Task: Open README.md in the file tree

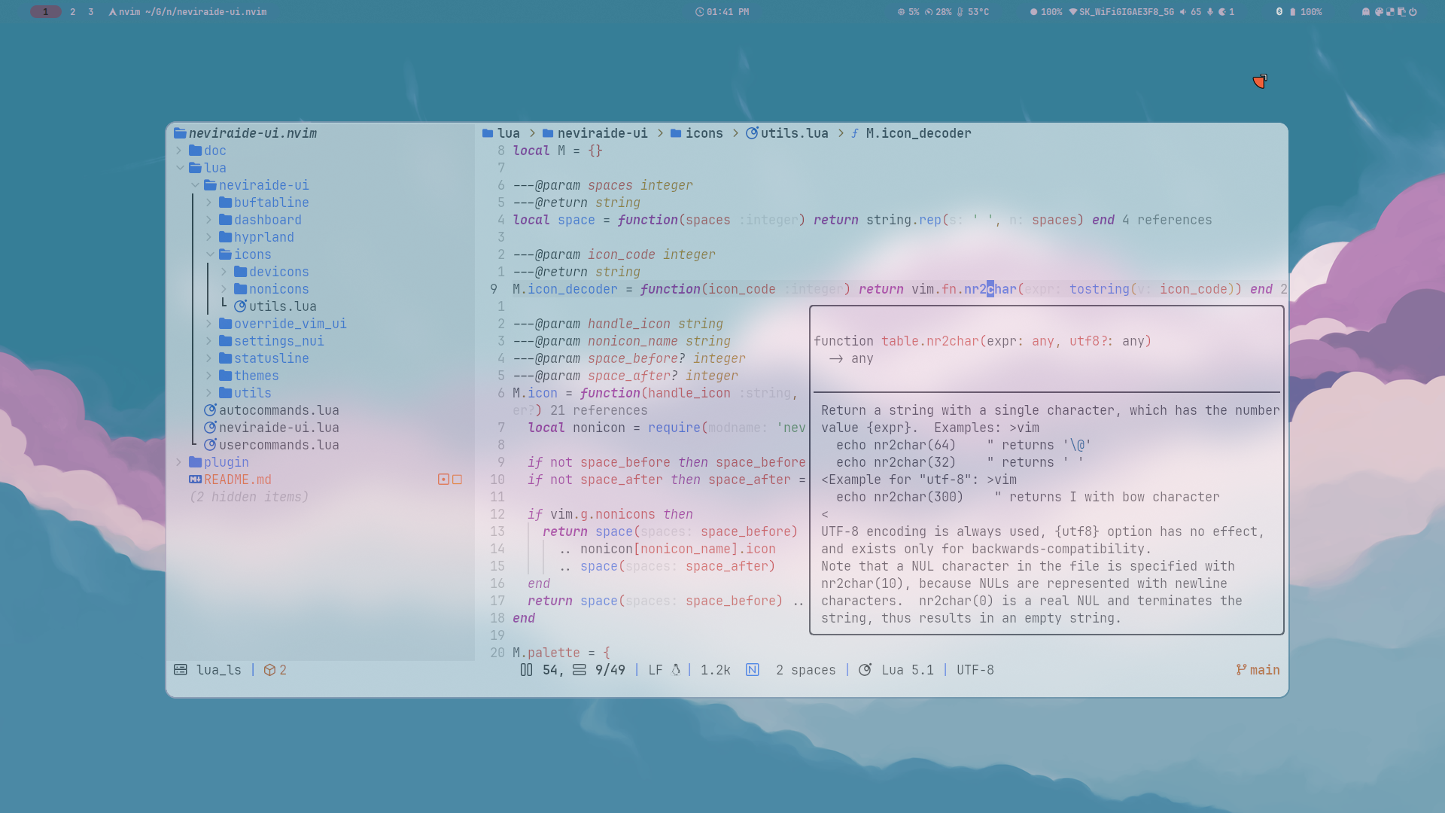Action: point(237,480)
